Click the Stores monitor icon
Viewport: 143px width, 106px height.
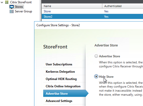click(12, 7)
